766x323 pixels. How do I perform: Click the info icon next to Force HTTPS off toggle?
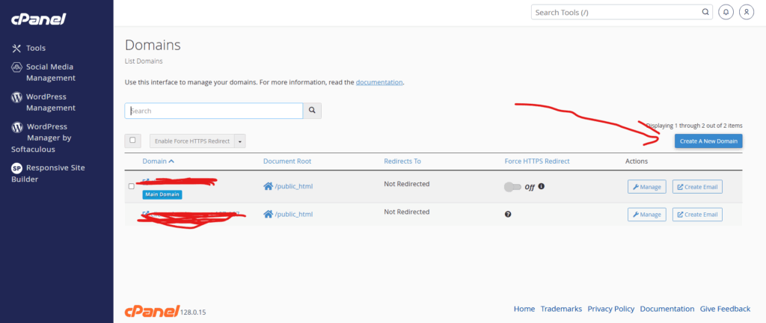(x=541, y=186)
